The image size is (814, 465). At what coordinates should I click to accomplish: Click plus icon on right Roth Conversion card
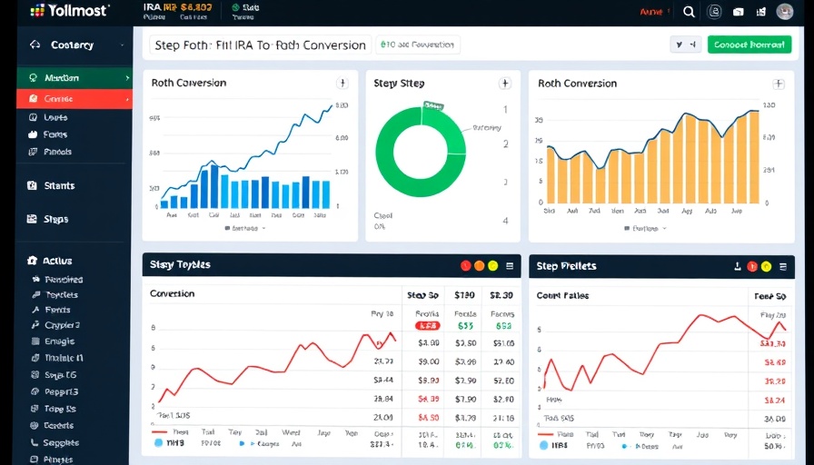(x=778, y=84)
